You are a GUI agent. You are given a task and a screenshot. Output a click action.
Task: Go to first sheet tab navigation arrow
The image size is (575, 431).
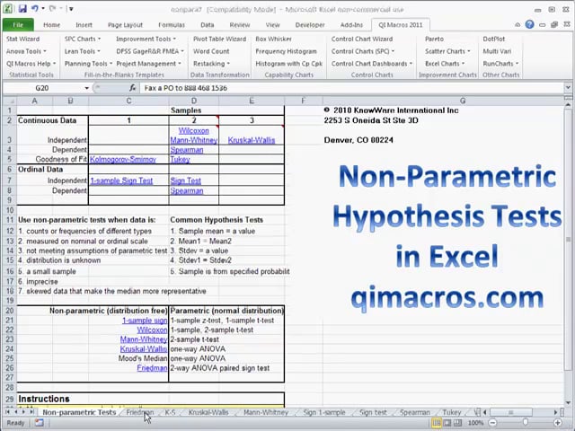[7, 412]
